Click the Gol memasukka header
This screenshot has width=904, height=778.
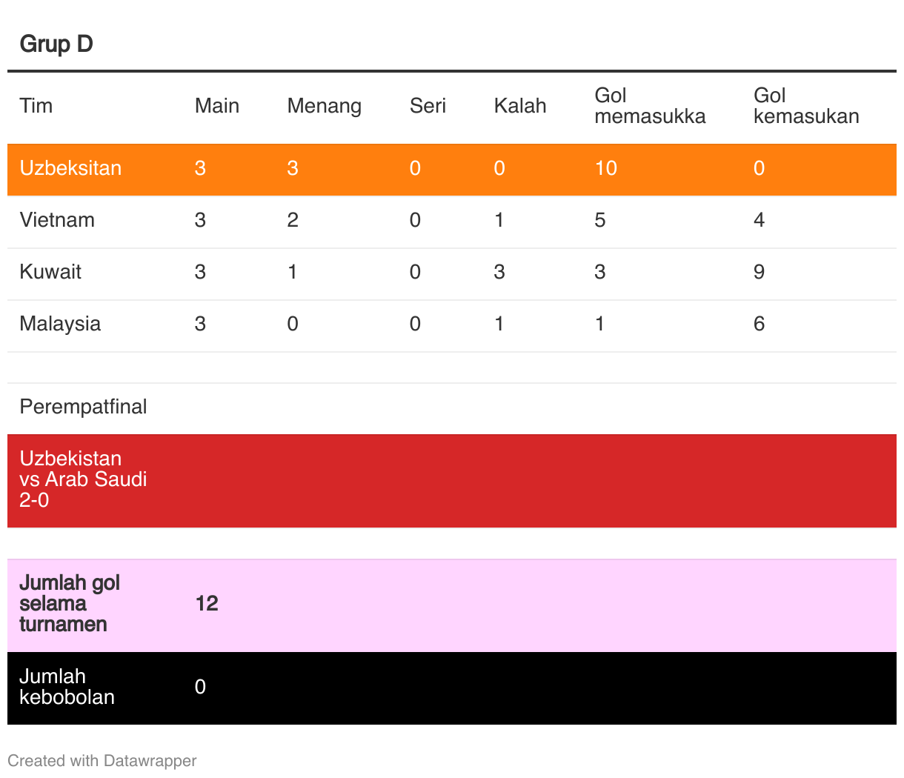pos(650,106)
